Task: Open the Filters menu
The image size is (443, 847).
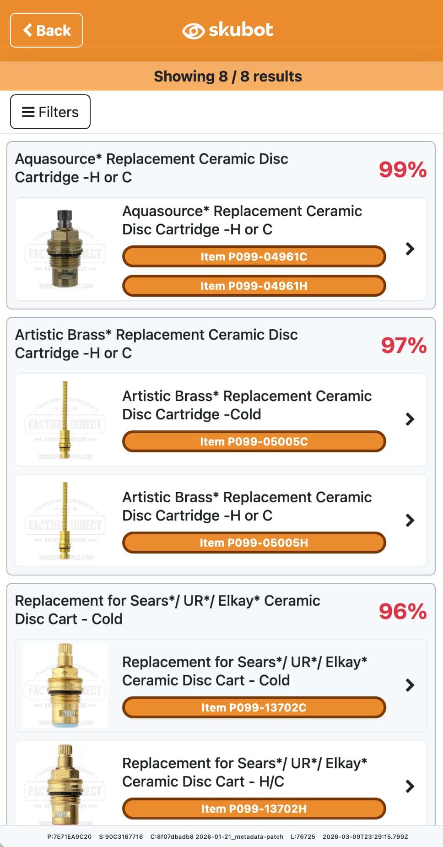Action: [50, 112]
